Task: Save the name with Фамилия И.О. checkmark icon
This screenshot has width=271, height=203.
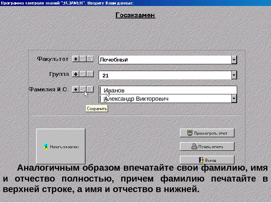Action: [x=83, y=89]
